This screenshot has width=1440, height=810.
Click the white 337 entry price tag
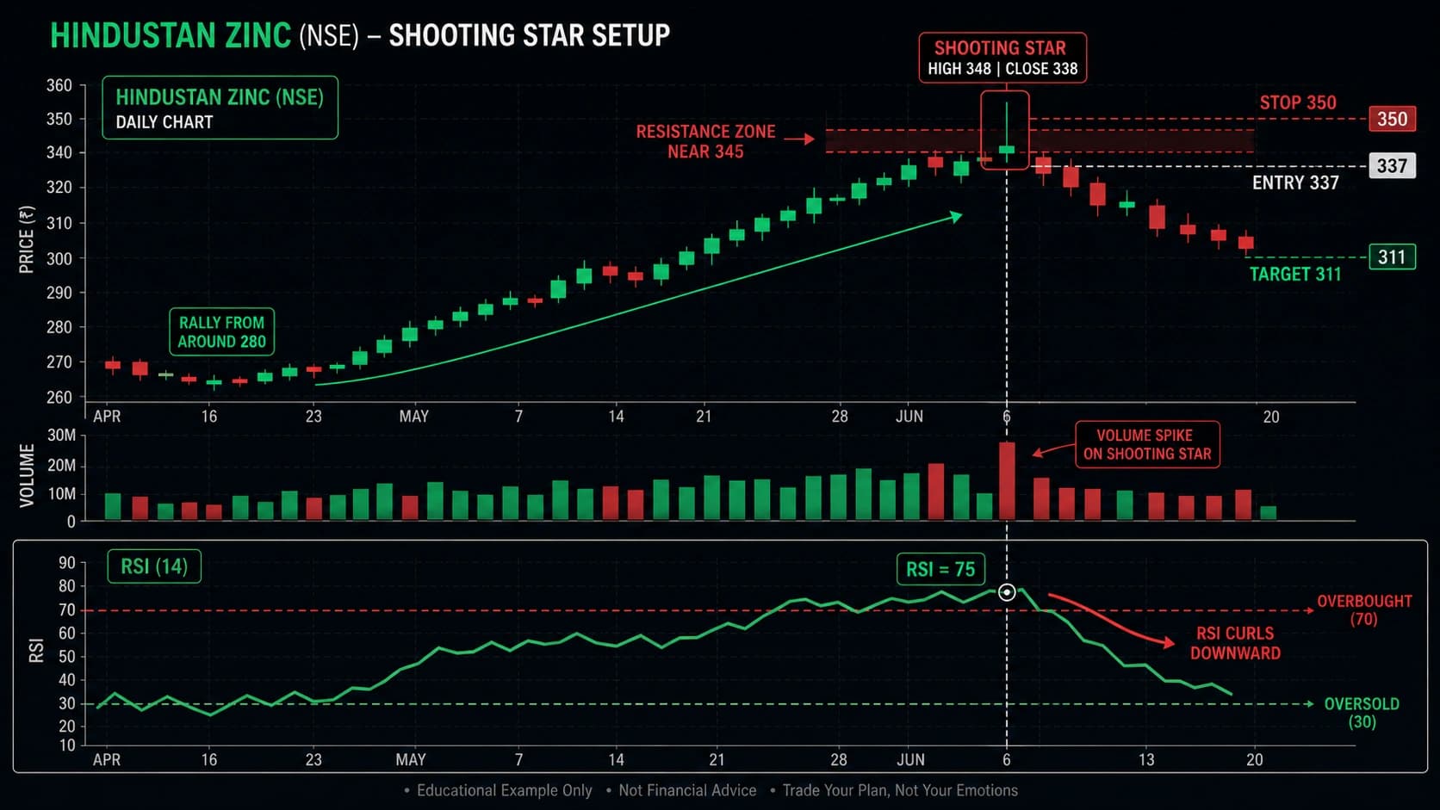(1392, 165)
